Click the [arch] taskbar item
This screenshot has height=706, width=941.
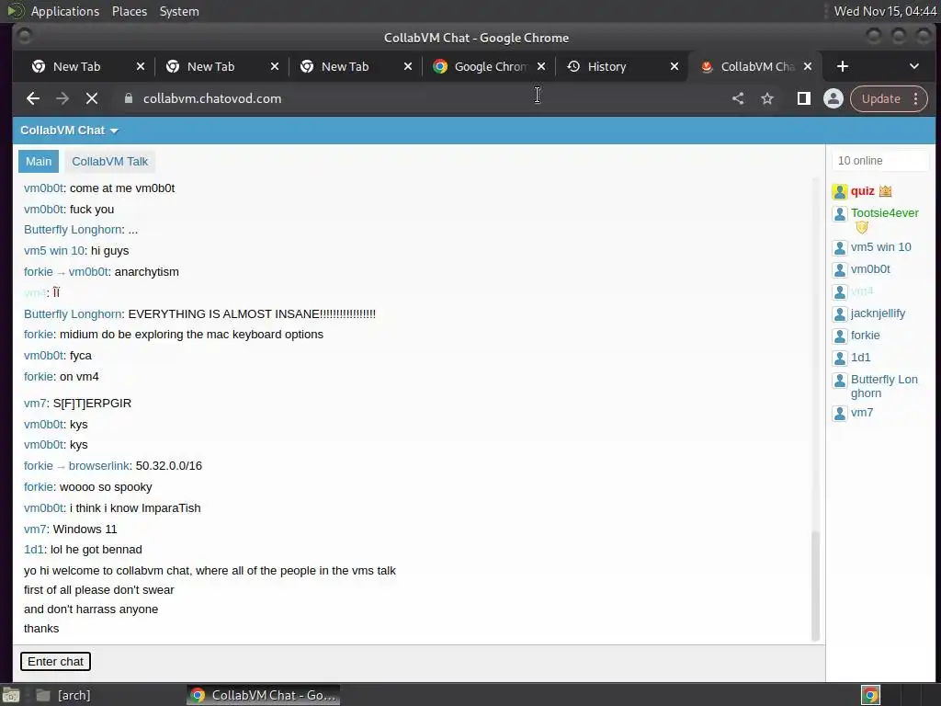pos(63,695)
